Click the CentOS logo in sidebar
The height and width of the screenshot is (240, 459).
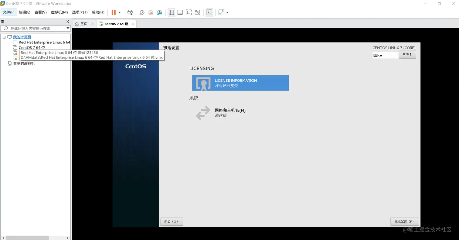coord(136,66)
